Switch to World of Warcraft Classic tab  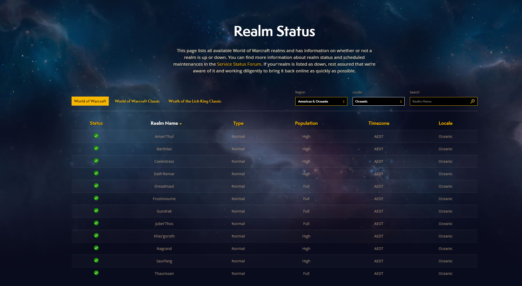click(137, 101)
